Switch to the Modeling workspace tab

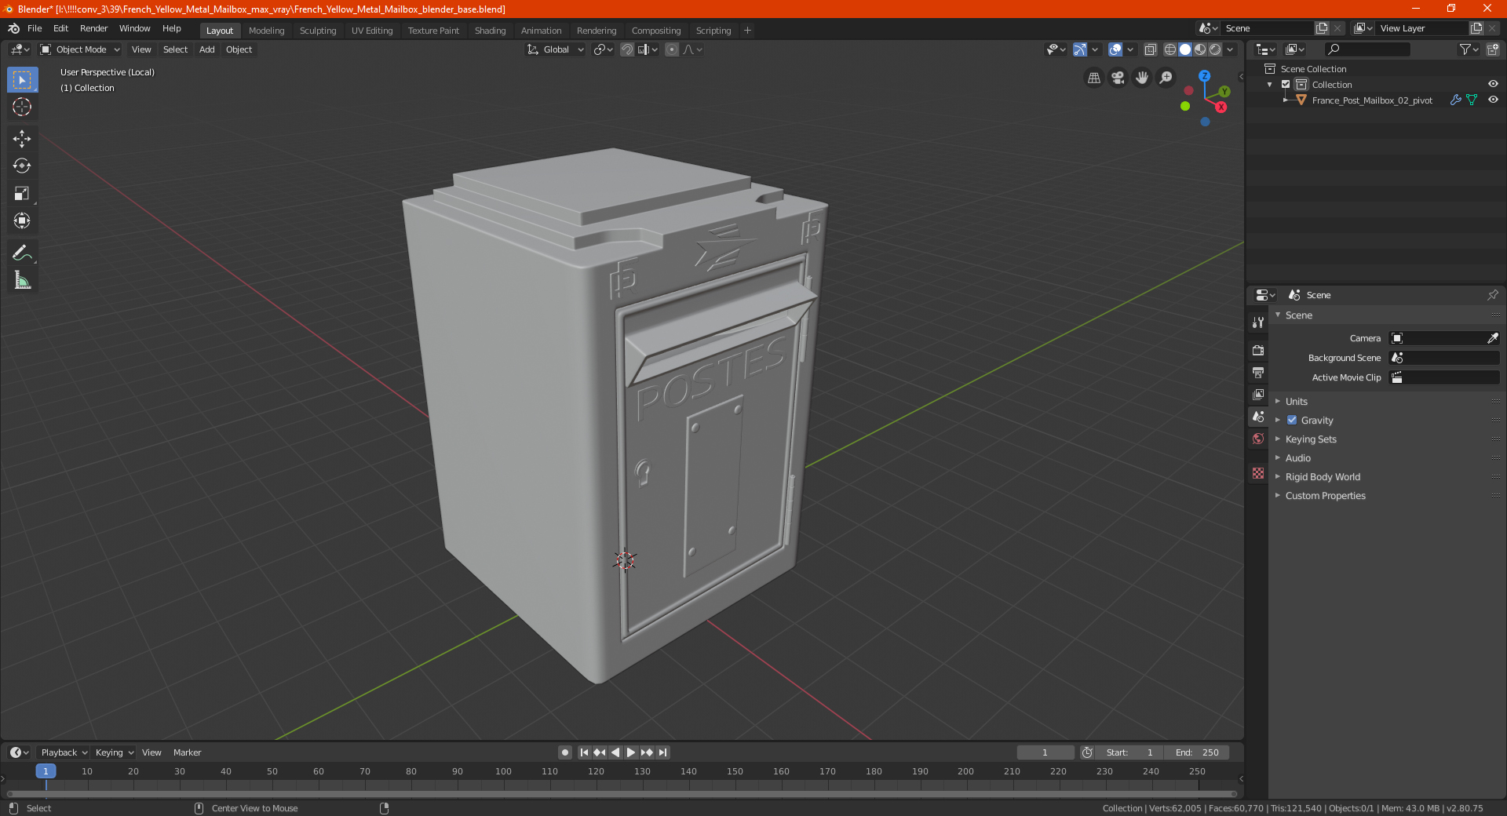[266, 31]
